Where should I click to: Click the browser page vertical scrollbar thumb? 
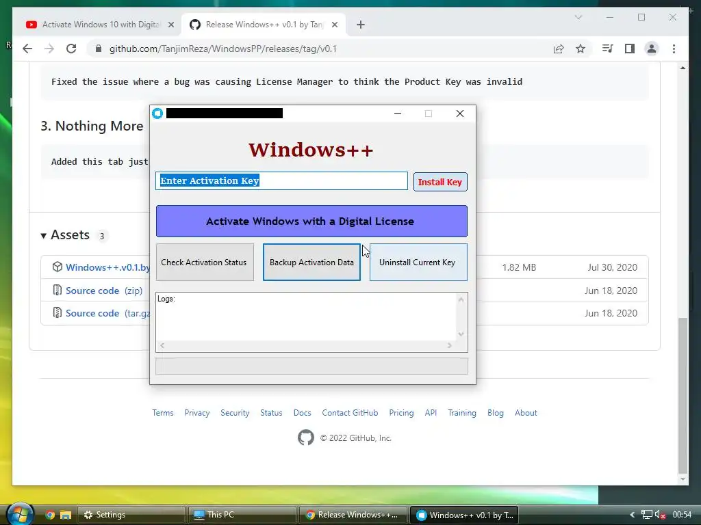coord(683,395)
